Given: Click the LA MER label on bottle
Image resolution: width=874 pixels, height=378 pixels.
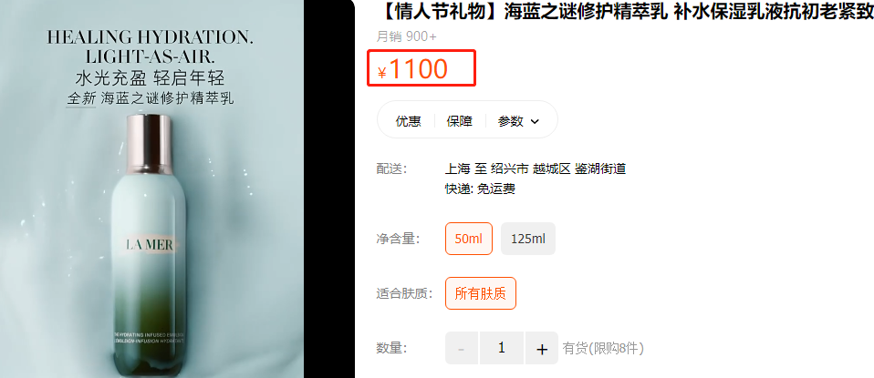Looking at the screenshot, I should click(151, 245).
